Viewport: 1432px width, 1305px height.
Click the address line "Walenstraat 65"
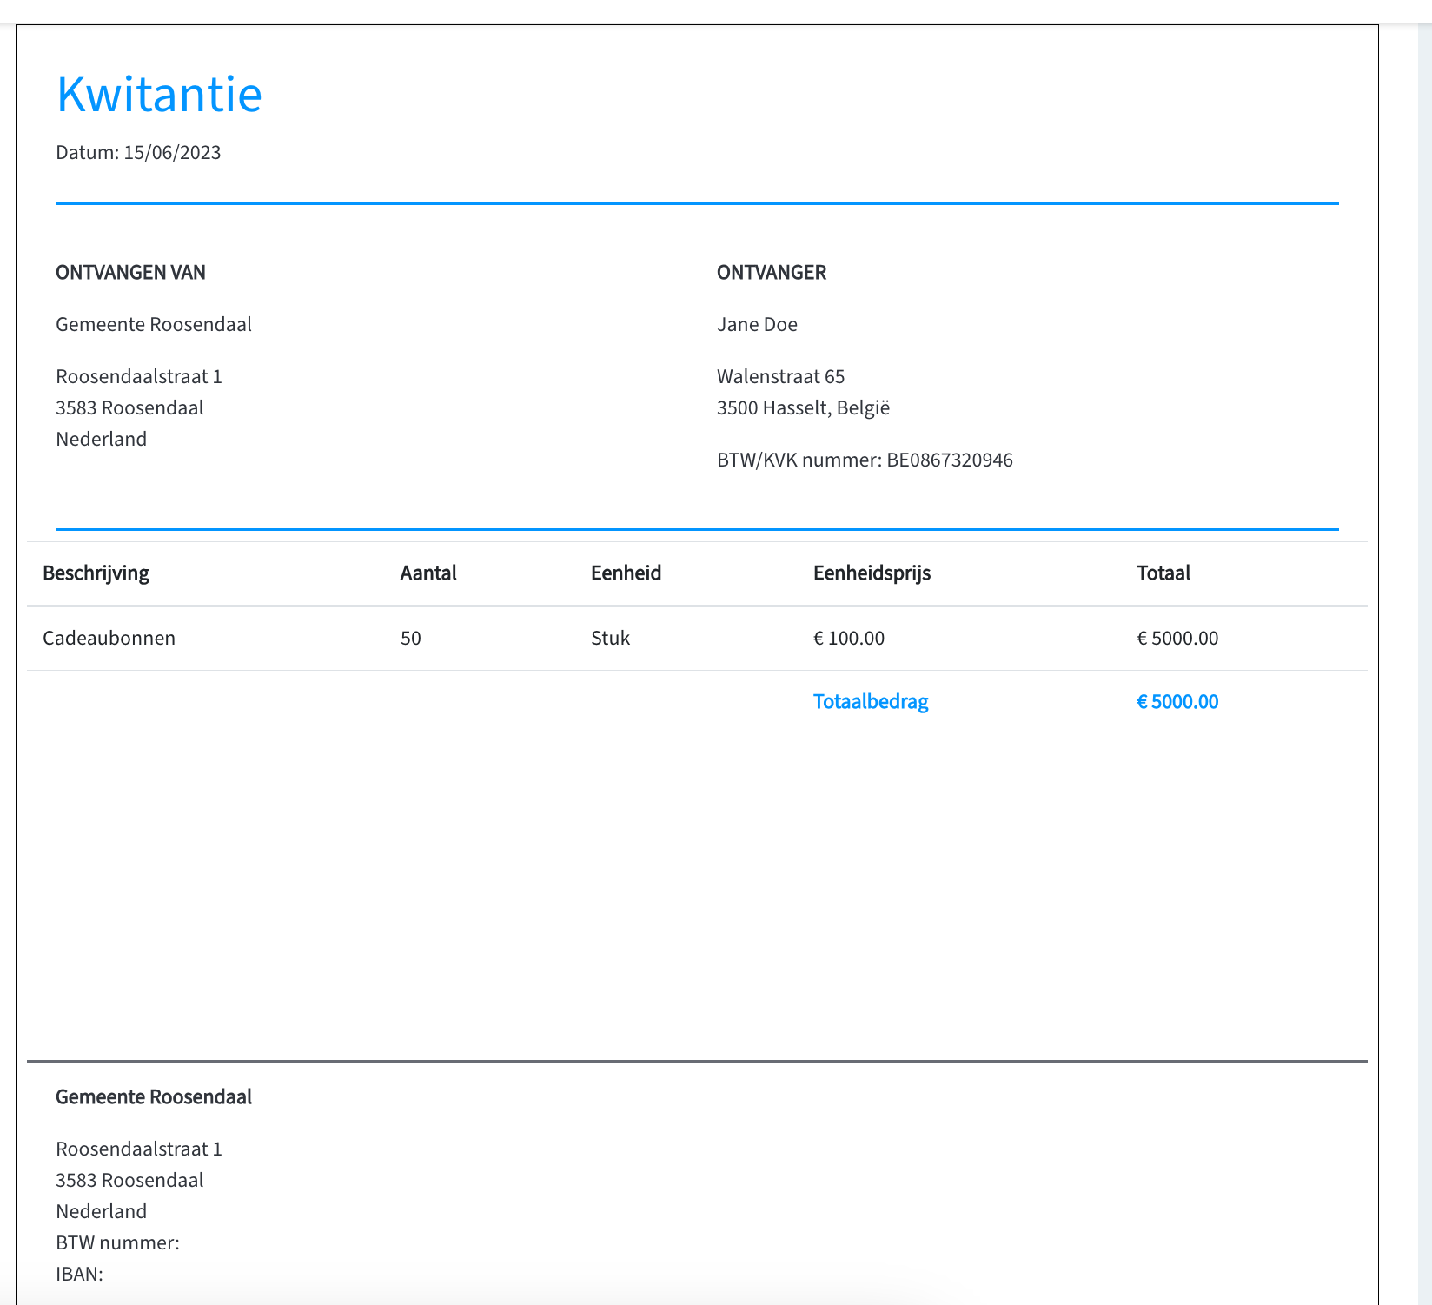tap(780, 377)
